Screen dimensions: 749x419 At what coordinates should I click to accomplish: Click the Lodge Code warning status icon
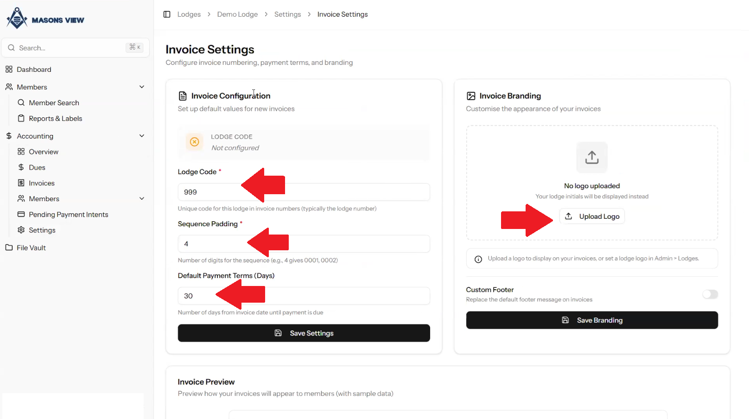pyautogui.click(x=195, y=142)
